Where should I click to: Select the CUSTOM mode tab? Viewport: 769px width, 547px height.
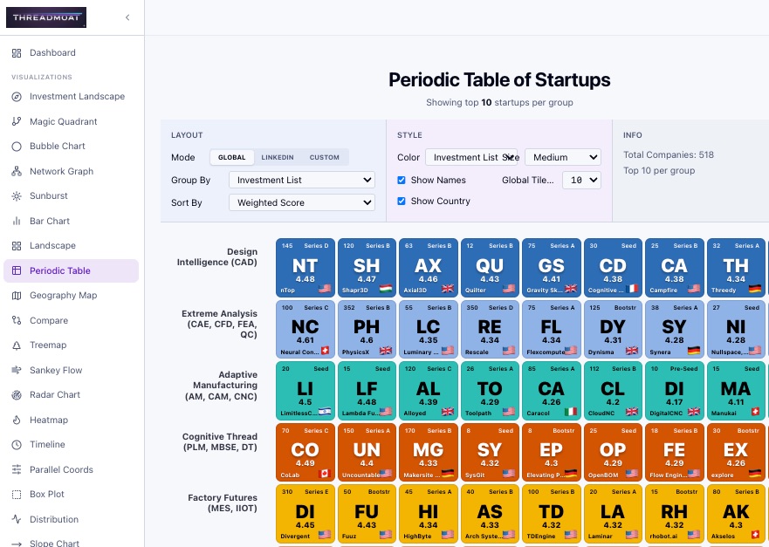(x=324, y=158)
